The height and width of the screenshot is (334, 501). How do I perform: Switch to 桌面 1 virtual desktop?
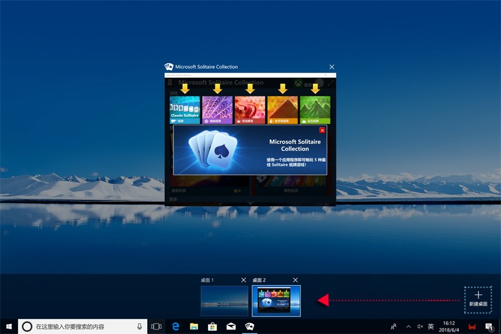[x=225, y=301]
